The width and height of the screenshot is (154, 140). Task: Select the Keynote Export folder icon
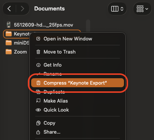click(x=9, y=34)
